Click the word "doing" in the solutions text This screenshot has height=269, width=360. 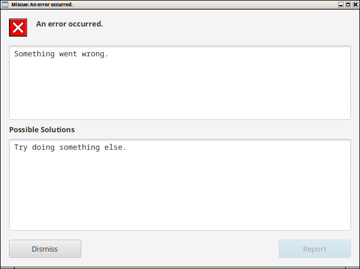click(43, 147)
